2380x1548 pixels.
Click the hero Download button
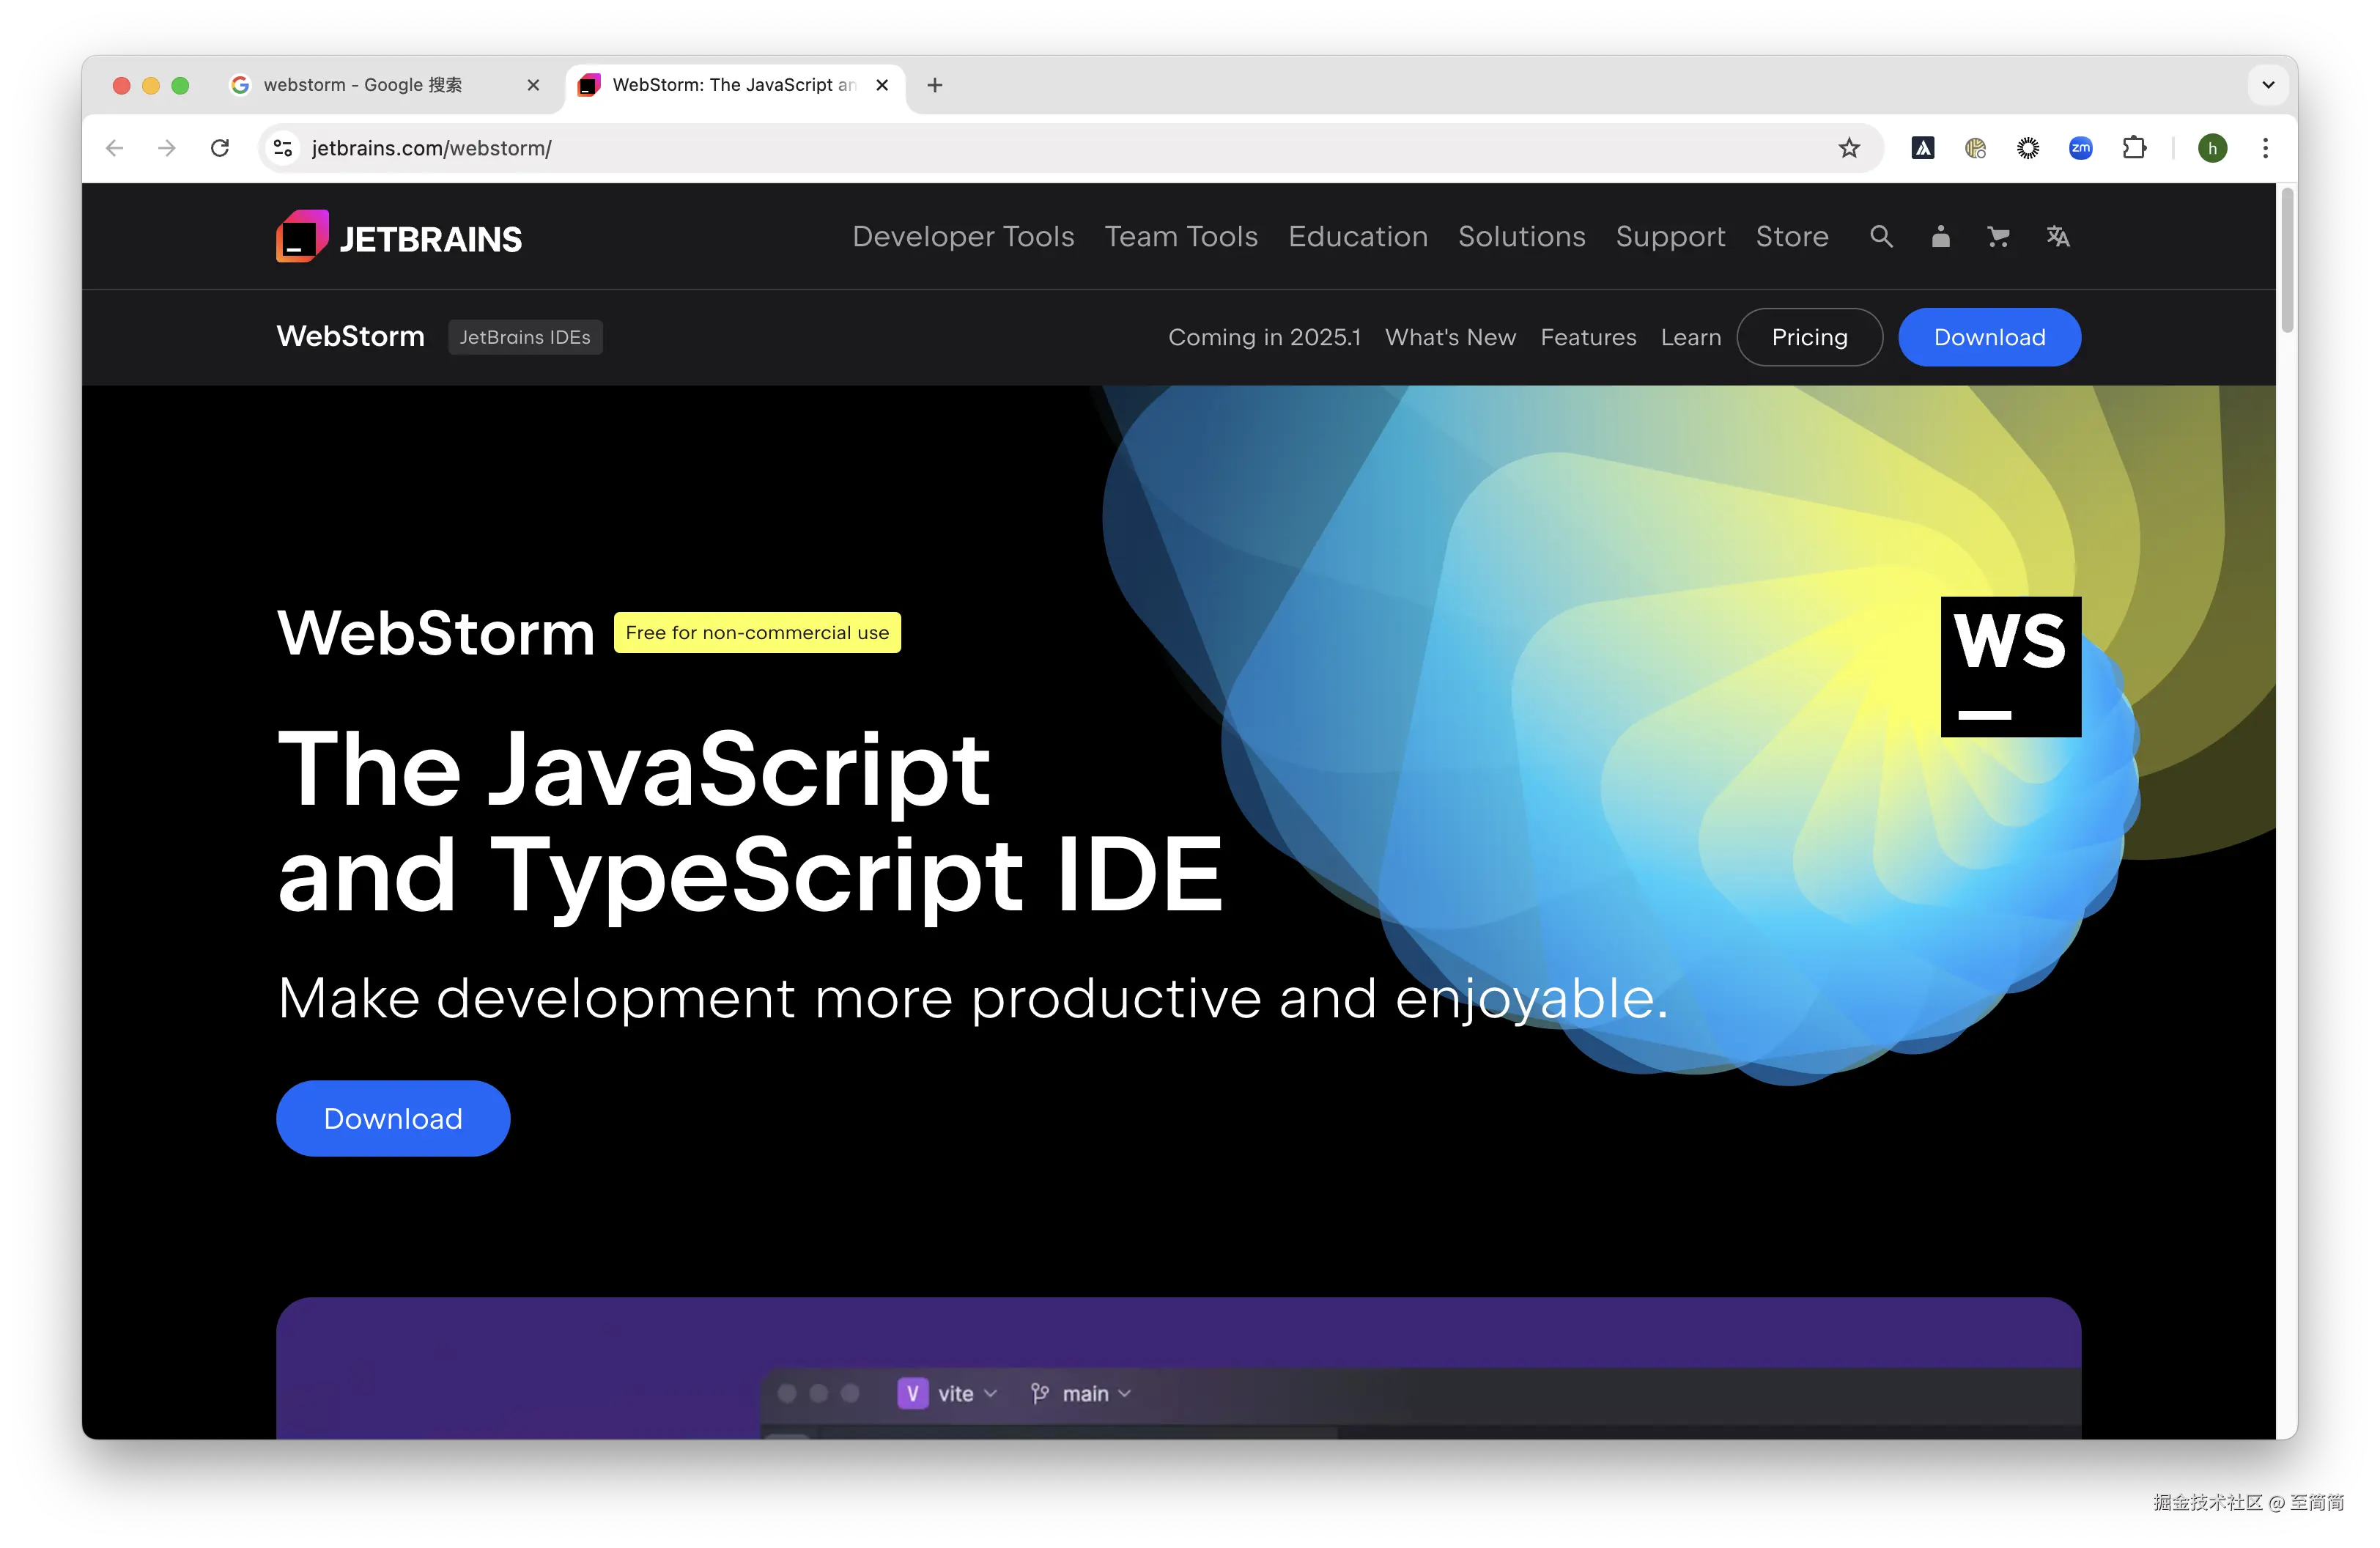[x=393, y=1118]
